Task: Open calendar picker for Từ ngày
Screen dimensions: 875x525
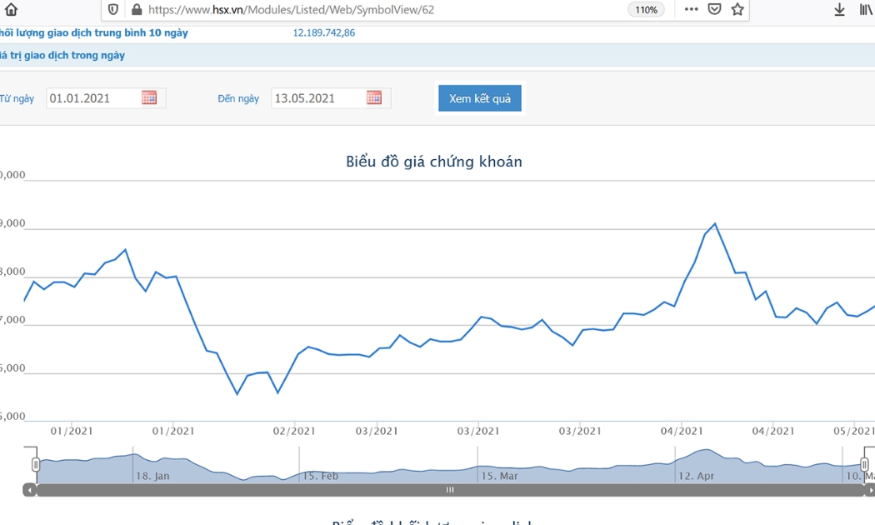Action: (x=149, y=97)
